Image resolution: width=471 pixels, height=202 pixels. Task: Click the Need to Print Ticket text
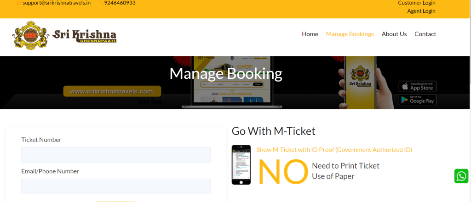346,165
